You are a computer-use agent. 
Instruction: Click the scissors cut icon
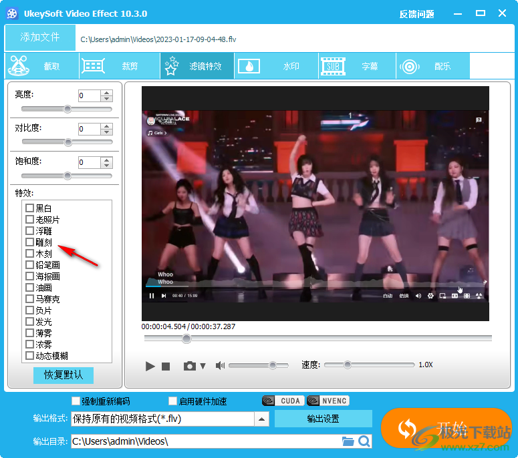tap(19, 65)
